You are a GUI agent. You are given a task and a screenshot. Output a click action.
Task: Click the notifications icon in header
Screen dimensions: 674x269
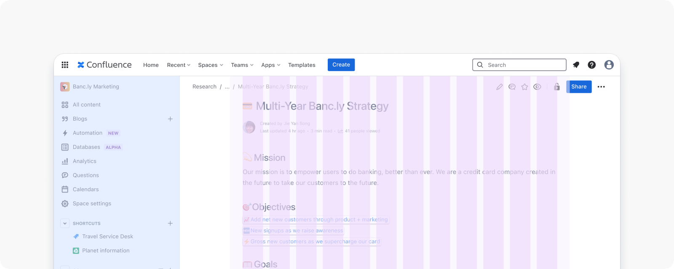[576, 65]
